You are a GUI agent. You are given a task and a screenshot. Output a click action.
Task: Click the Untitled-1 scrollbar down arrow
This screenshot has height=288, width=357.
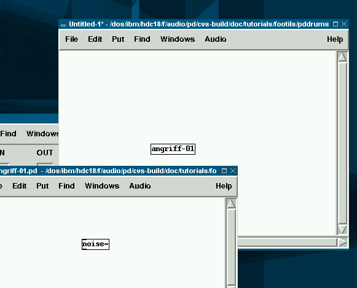(342, 229)
